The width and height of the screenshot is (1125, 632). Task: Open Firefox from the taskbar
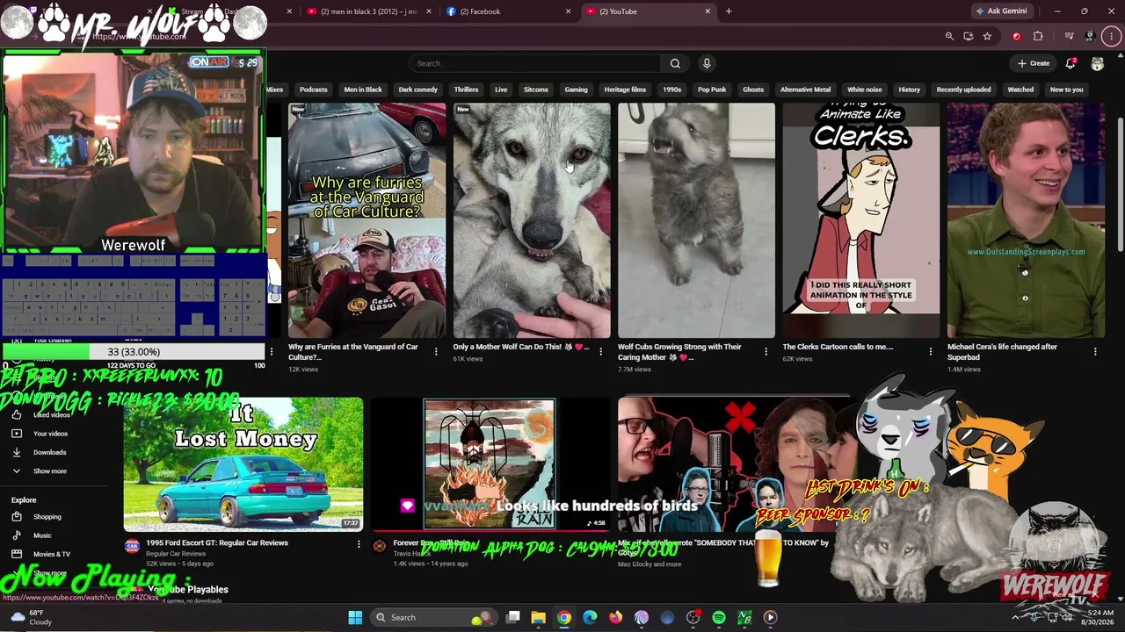coord(615,617)
